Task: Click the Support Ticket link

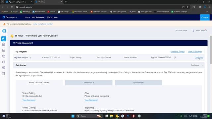Action: click(181, 31)
